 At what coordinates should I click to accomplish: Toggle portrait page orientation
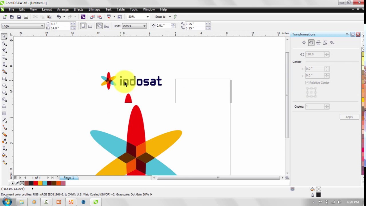[x=83, y=26]
